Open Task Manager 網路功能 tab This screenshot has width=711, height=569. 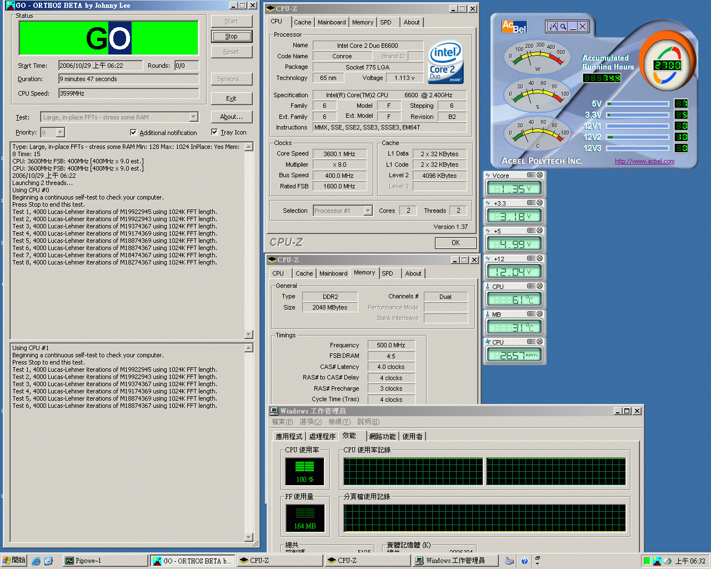coord(382,437)
